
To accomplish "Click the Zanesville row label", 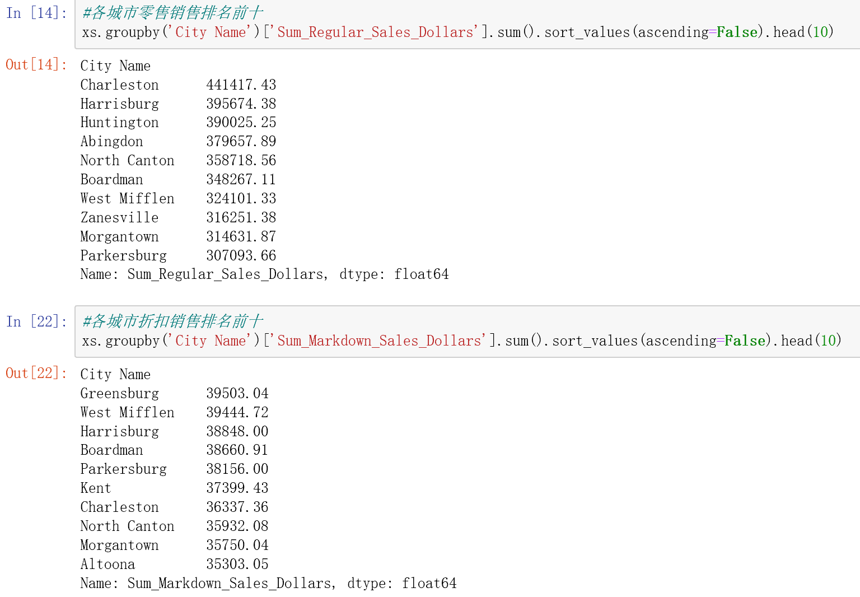I will [x=120, y=217].
